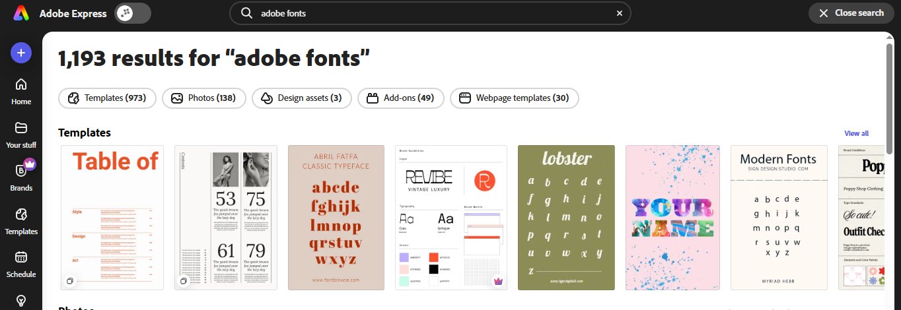
Task: Click premium crown on Revibe template
Action: click(x=498, y=282)
